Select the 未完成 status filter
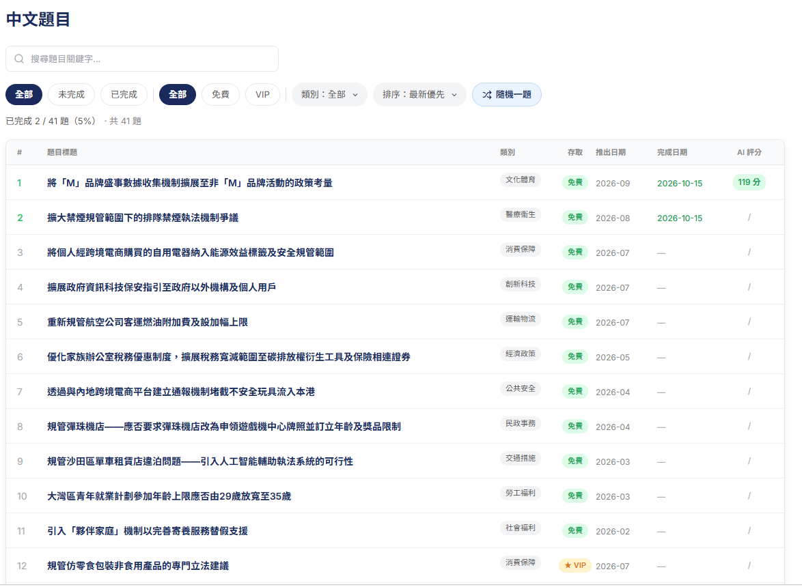Screen dimensions: 802x587 (x=71, y=94)
